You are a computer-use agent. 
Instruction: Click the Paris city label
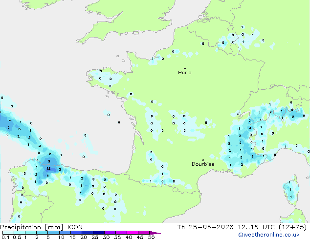click(185, 73)
